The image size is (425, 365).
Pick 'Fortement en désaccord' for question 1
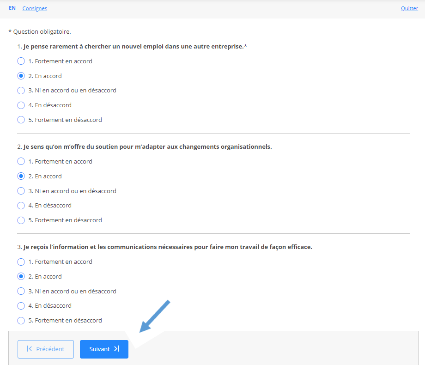click(x=21, y=120)
